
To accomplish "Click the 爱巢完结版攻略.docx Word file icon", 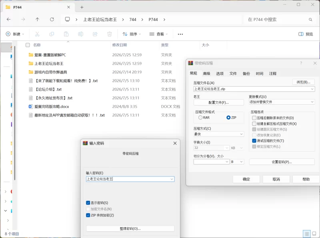I will [x=31, y=107].
